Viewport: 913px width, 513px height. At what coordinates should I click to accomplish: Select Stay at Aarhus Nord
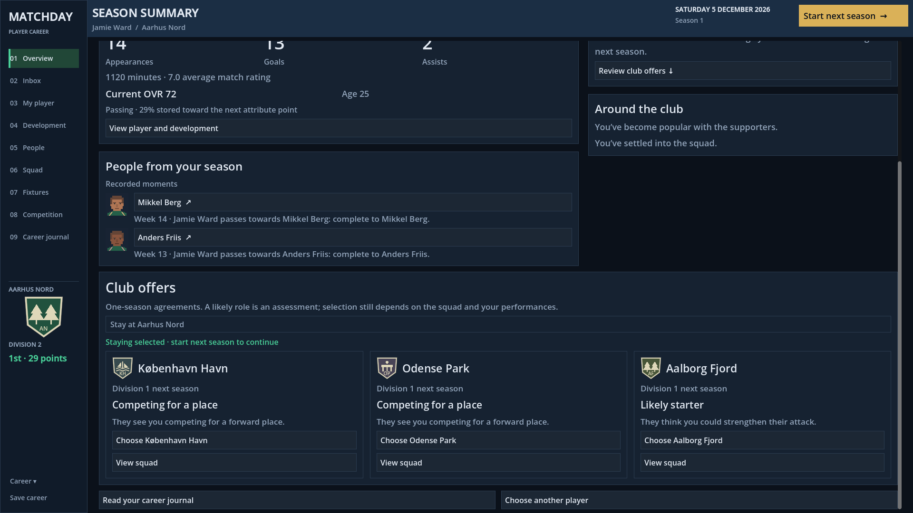click(498, 324)
